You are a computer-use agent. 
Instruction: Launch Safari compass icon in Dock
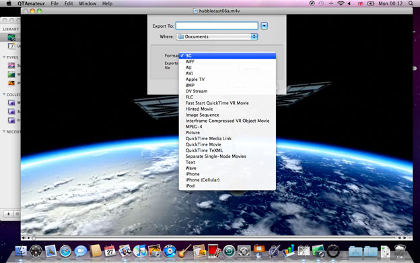point(66,252)
